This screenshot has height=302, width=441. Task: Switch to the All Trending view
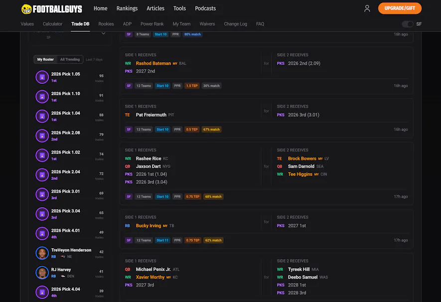click(70, 59)
